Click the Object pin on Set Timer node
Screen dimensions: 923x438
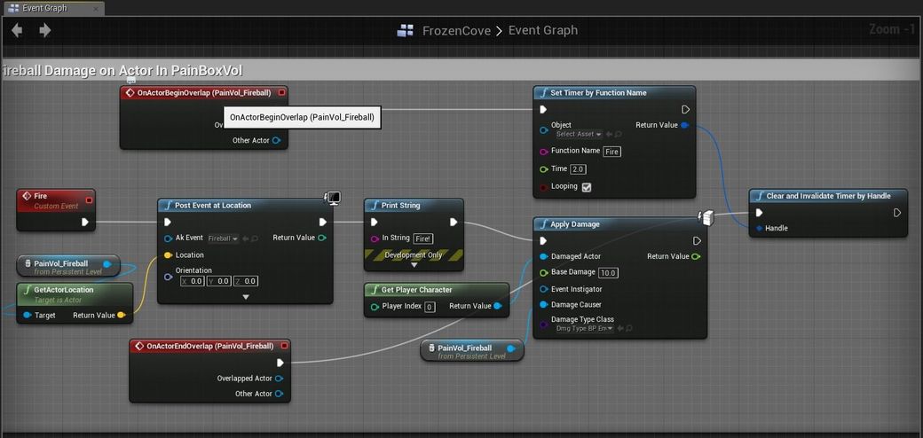(544, 129)
